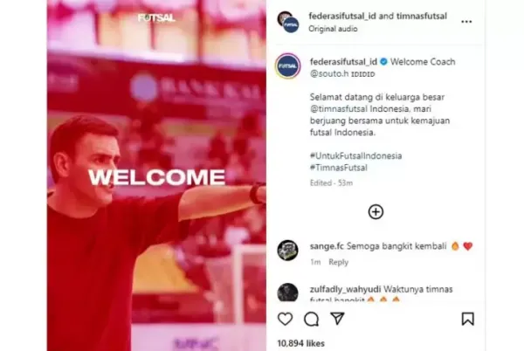Open sange.fc username link

(x=327, y=246)
